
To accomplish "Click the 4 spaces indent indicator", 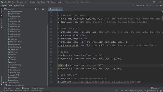I will (133, 91).
